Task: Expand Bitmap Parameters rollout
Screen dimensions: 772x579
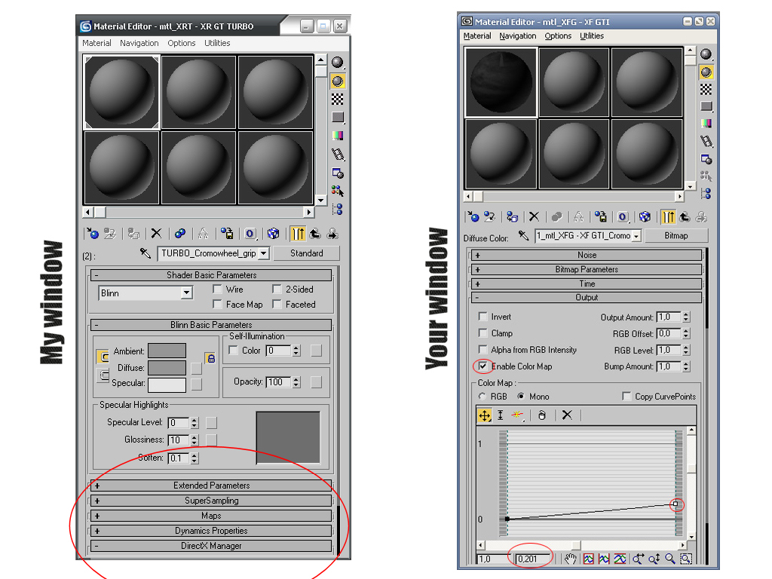Action: 587,269
